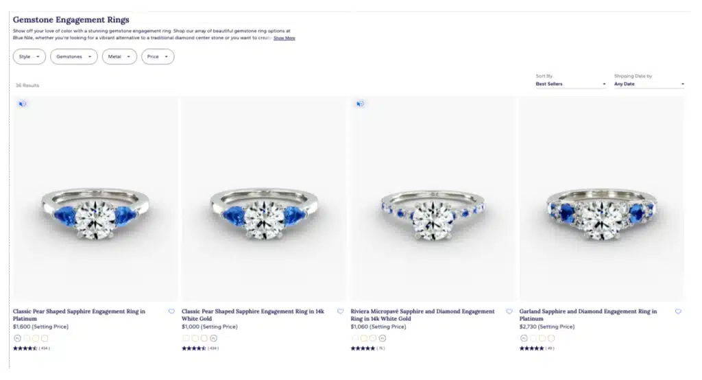Open Sort By Best Sellers dropdown

[570, 84]
